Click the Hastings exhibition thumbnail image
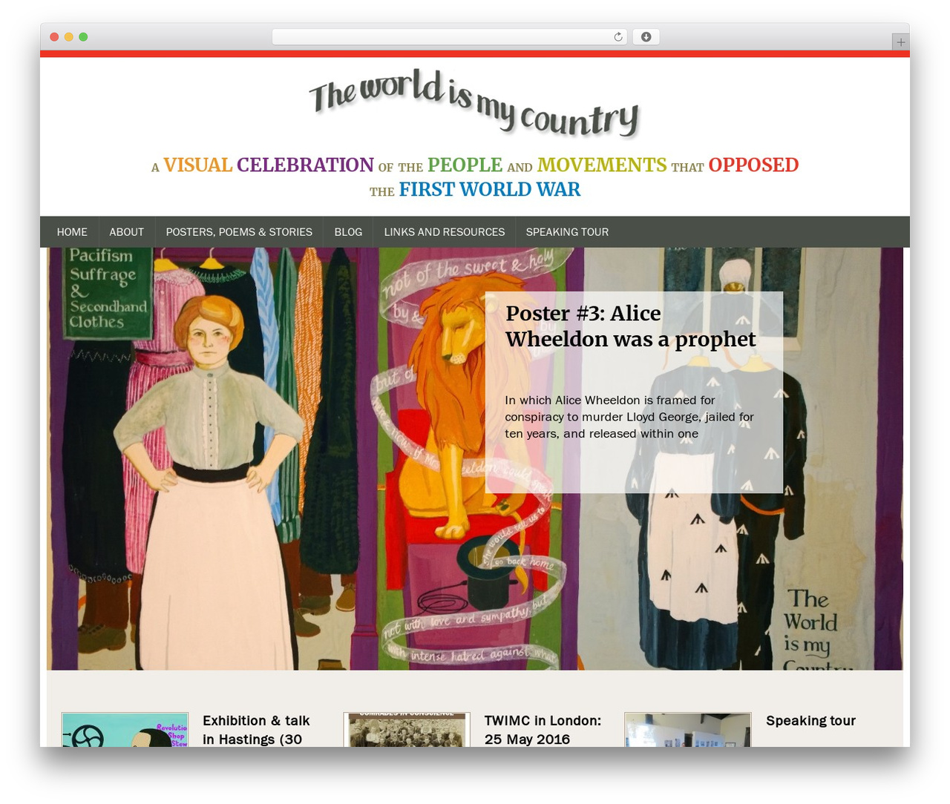The image size is (950, 804). pyautogui.click(x=125, y=730)
